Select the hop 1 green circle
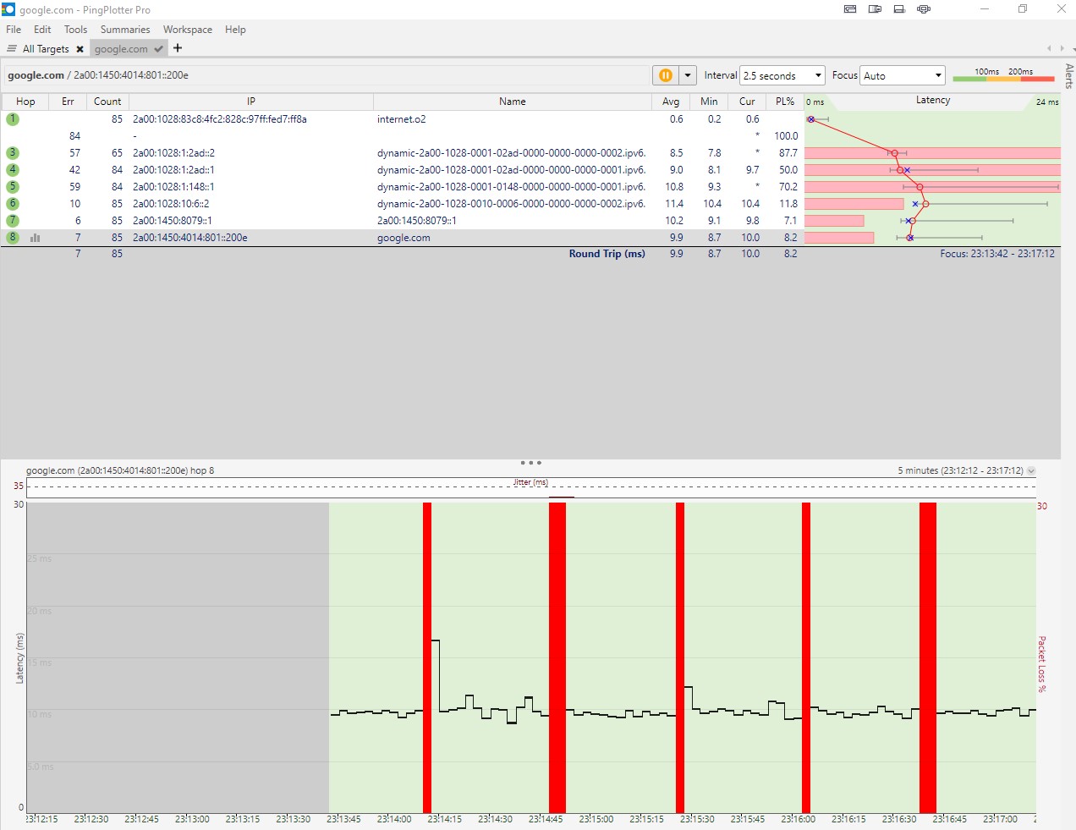 tap(13, 119)
